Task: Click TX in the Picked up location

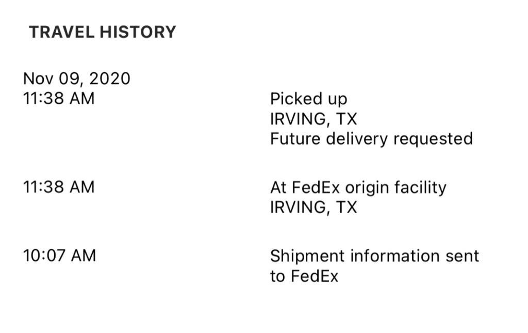Action: (346, 119)
